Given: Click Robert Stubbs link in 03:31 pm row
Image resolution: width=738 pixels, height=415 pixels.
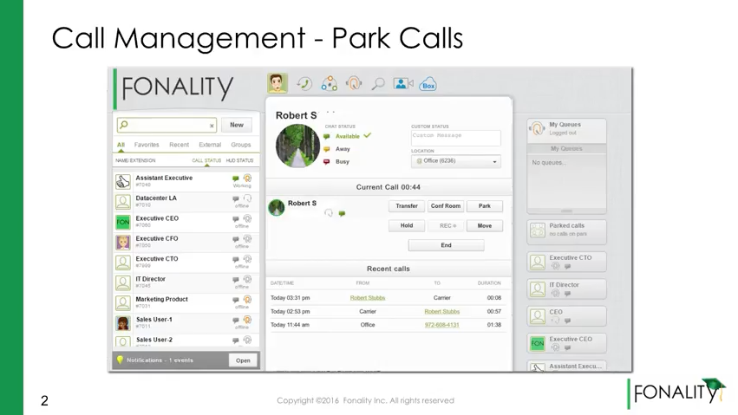Looking at the screenshot, I should tap(368, 297).
